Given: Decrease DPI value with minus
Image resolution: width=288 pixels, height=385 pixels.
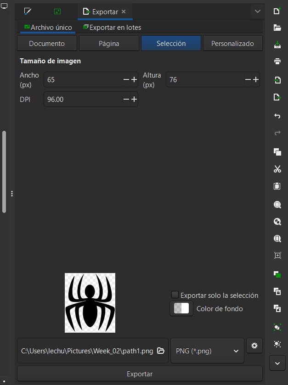Looking at the screenshot, I should 126,99.
